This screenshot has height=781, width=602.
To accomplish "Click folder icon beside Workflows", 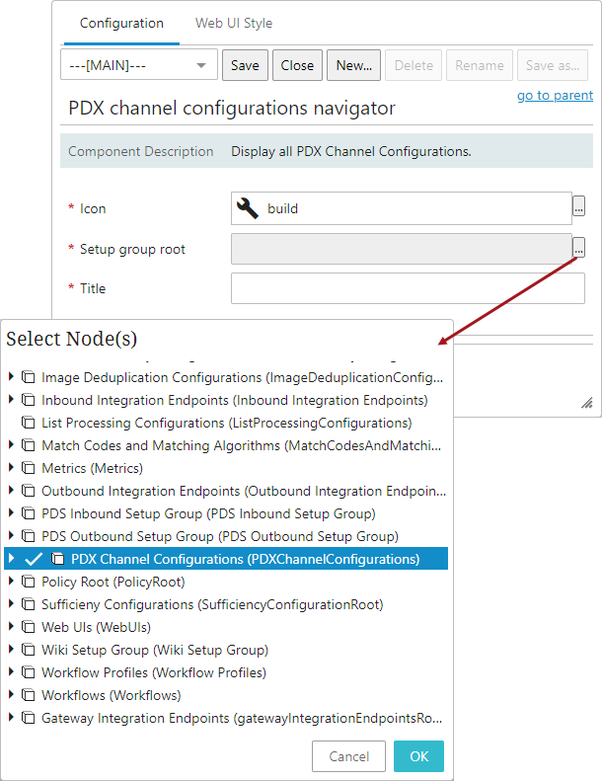I will (x=29, y=695).
